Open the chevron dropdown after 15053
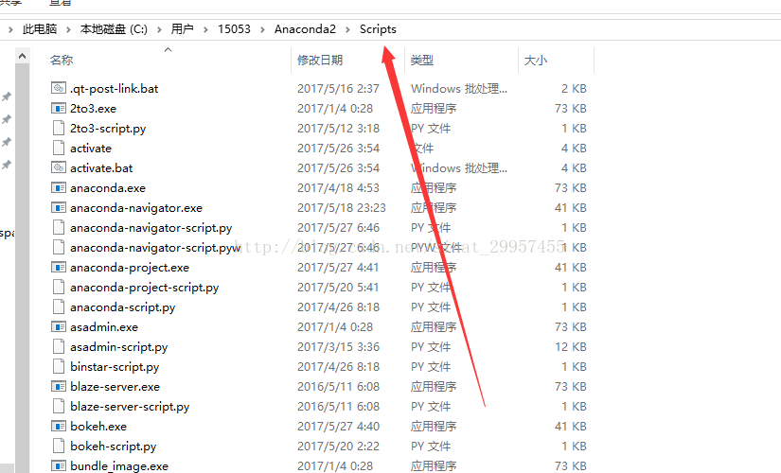This screenshot has height=473, width=781. [262, 30]
